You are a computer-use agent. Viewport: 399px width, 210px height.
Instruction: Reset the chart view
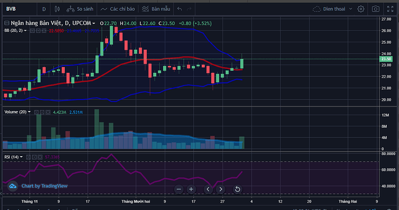pos(238,189)
